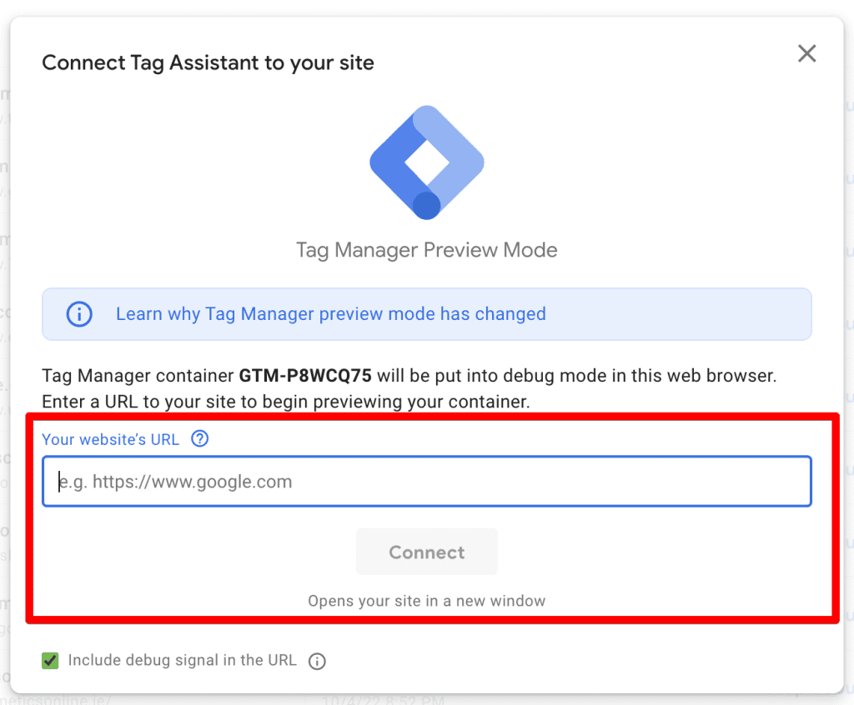
Task: Click the "Connect Tag Assistant to your site" title
Action: tap(208, 62)
